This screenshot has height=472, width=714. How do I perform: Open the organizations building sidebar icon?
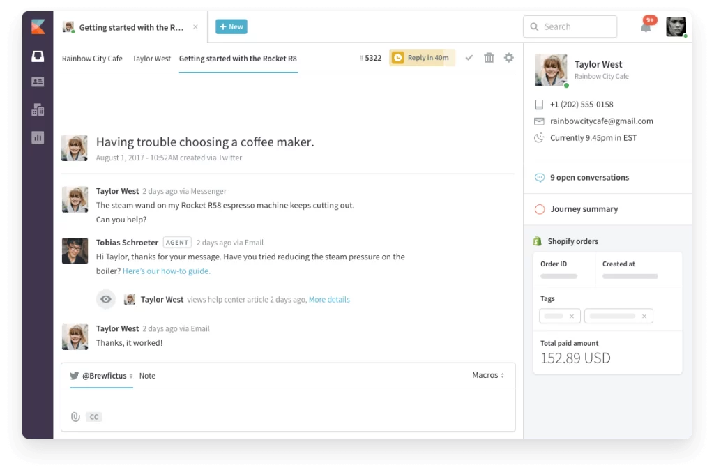(x=38, y=109)
